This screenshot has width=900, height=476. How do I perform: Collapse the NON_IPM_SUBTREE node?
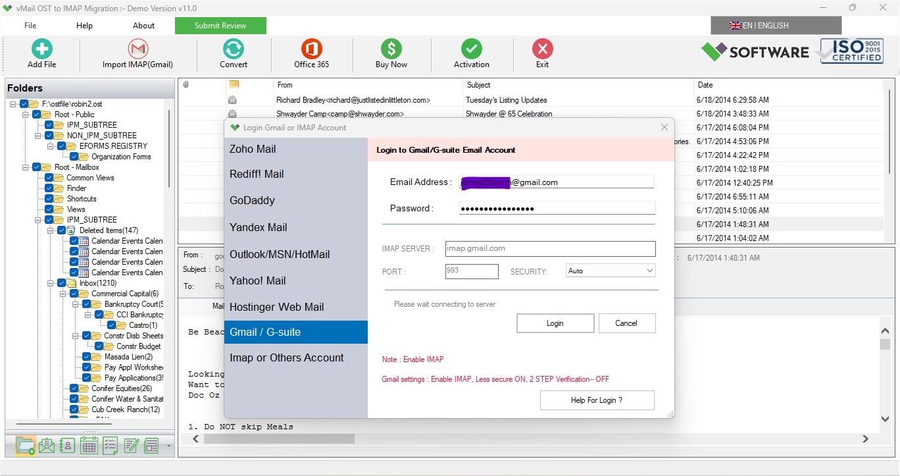click(39, 136)
